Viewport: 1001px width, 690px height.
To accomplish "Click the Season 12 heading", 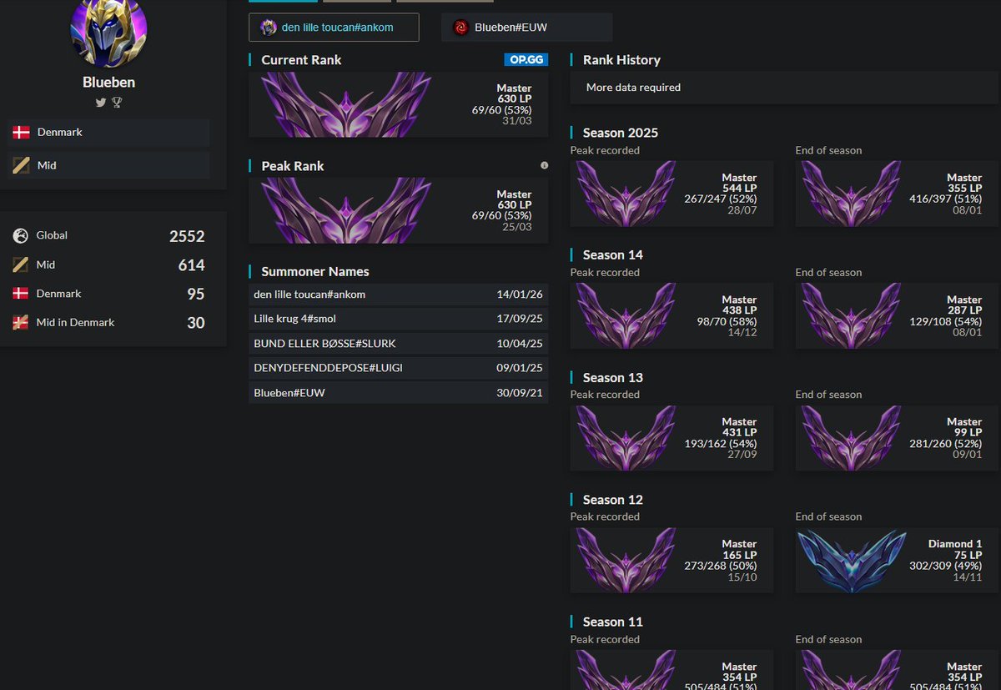I will click(x=612, y=500).
